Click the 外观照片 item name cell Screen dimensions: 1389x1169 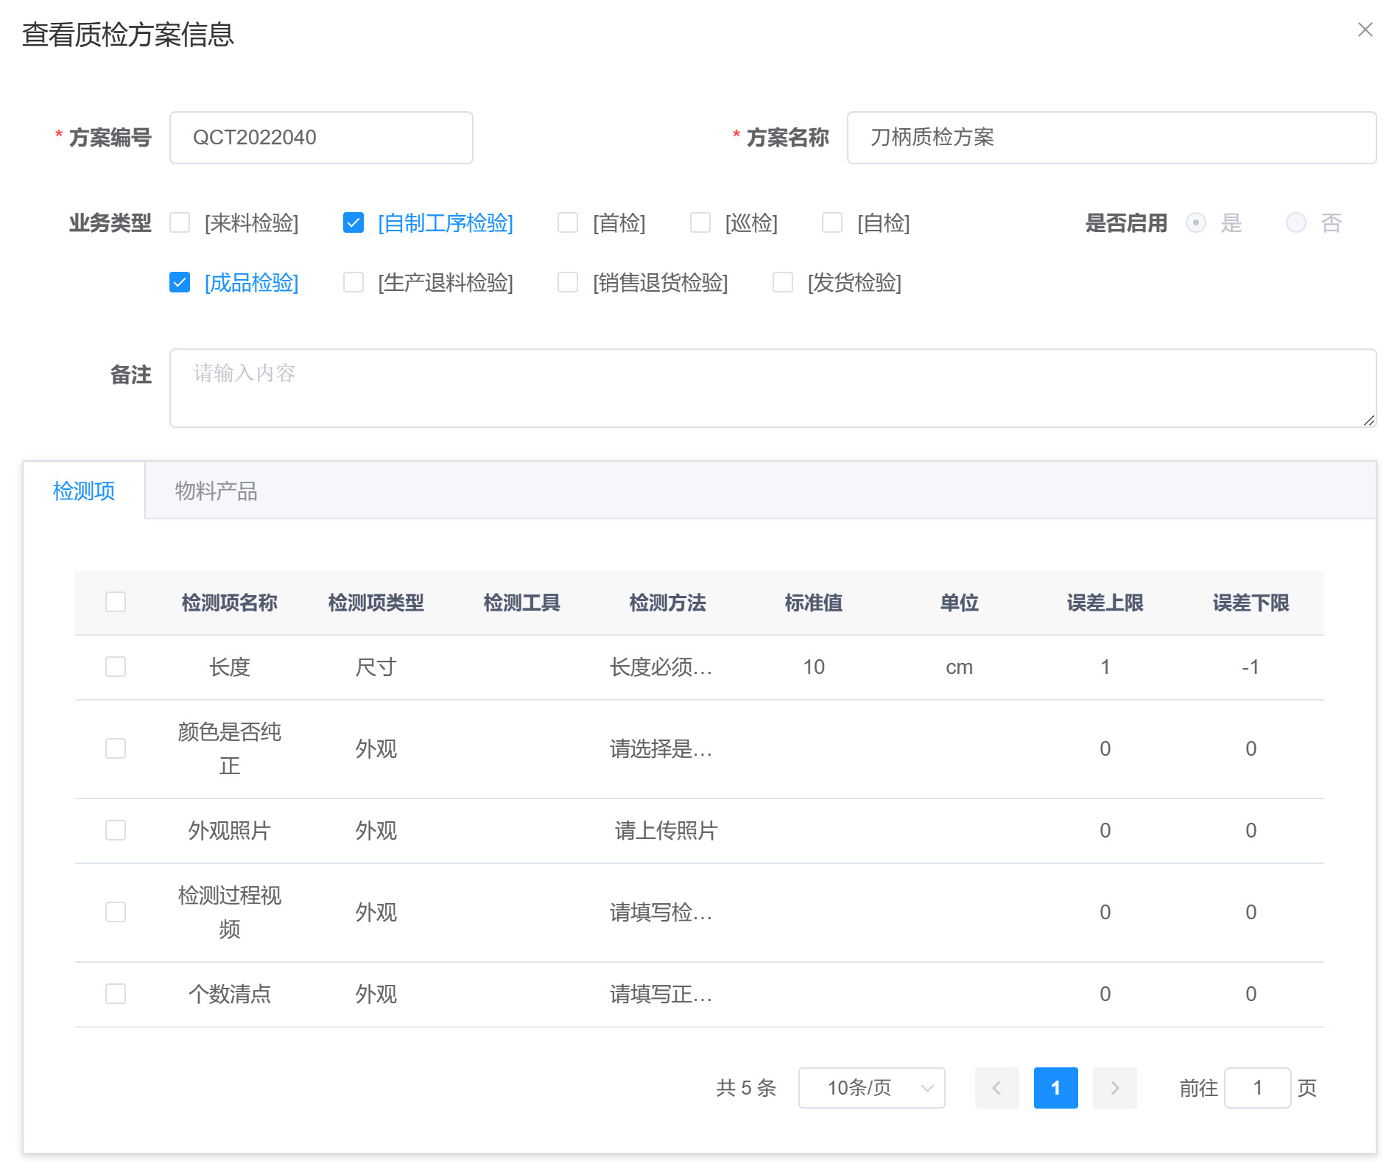click(230, 831)
